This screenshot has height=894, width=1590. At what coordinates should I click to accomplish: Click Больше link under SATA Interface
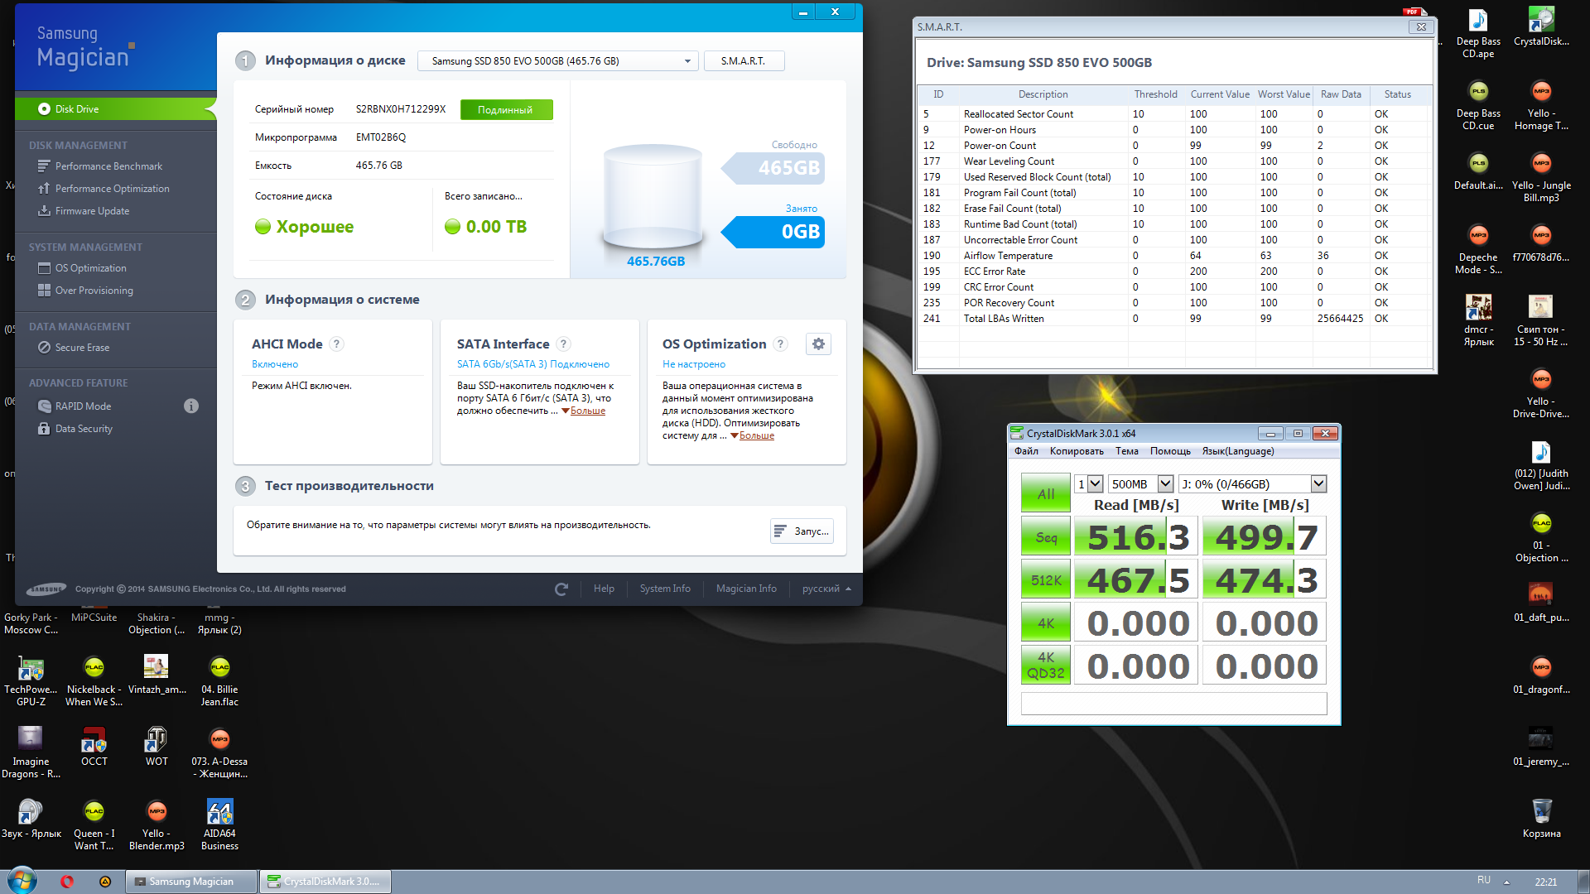pyautogui.click(x=587, y=411)
